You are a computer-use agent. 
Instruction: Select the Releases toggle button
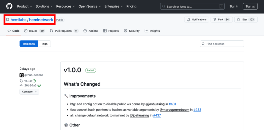click(x=29, y=44)
